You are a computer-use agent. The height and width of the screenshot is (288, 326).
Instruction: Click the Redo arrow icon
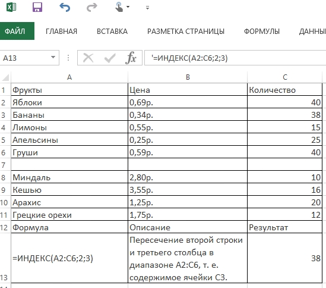pyautogui.click(x=91, y=7)
